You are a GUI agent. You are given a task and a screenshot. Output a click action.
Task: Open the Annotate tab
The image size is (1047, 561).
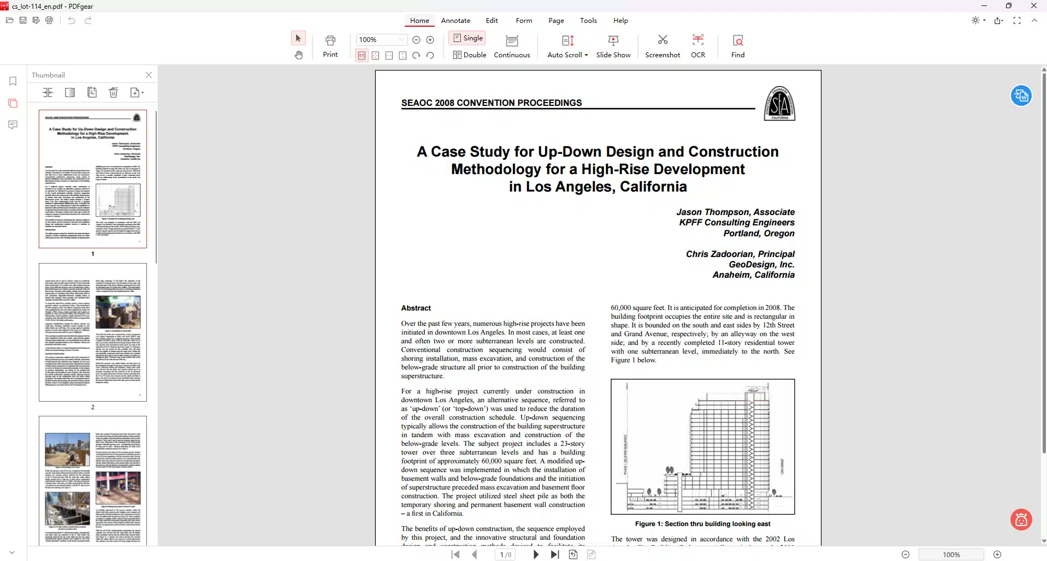[x=456, y=20]
